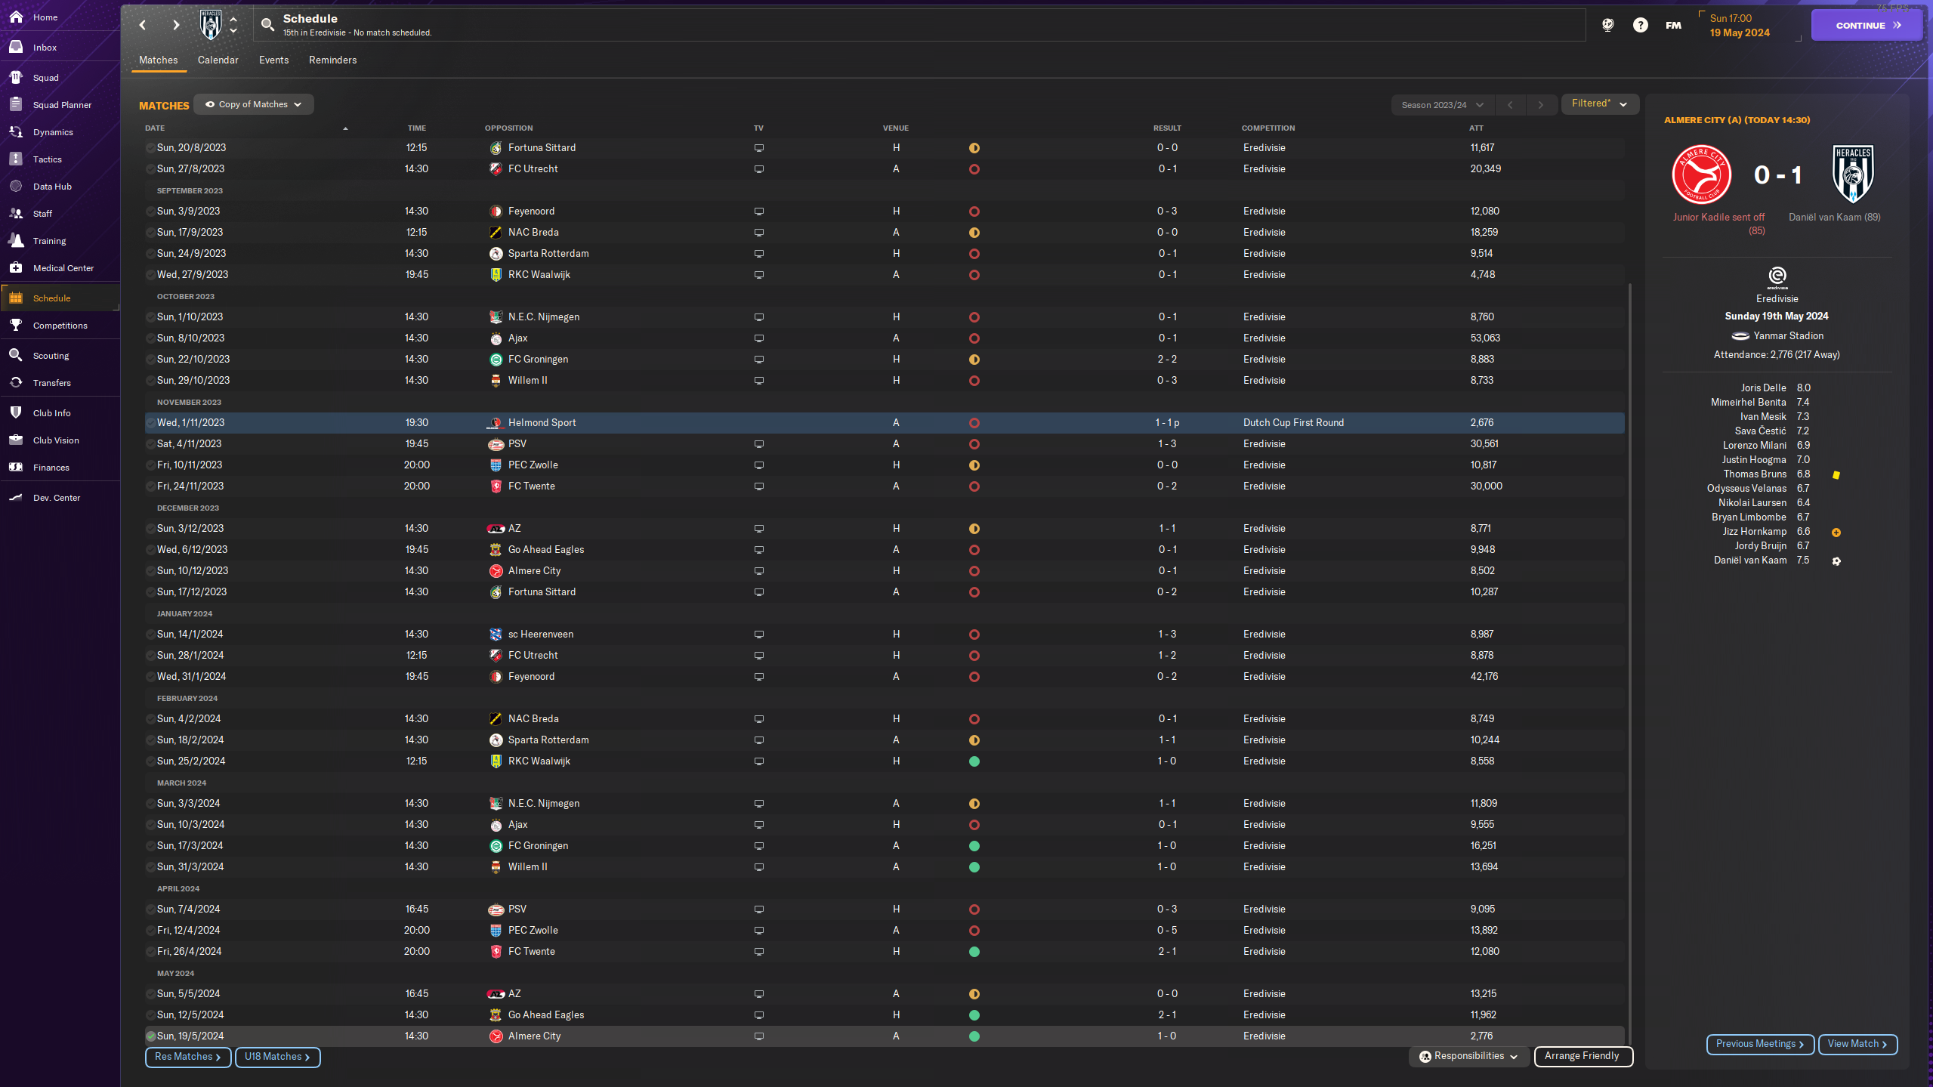Switch to the Calendar tab

(x=216, y=60)
